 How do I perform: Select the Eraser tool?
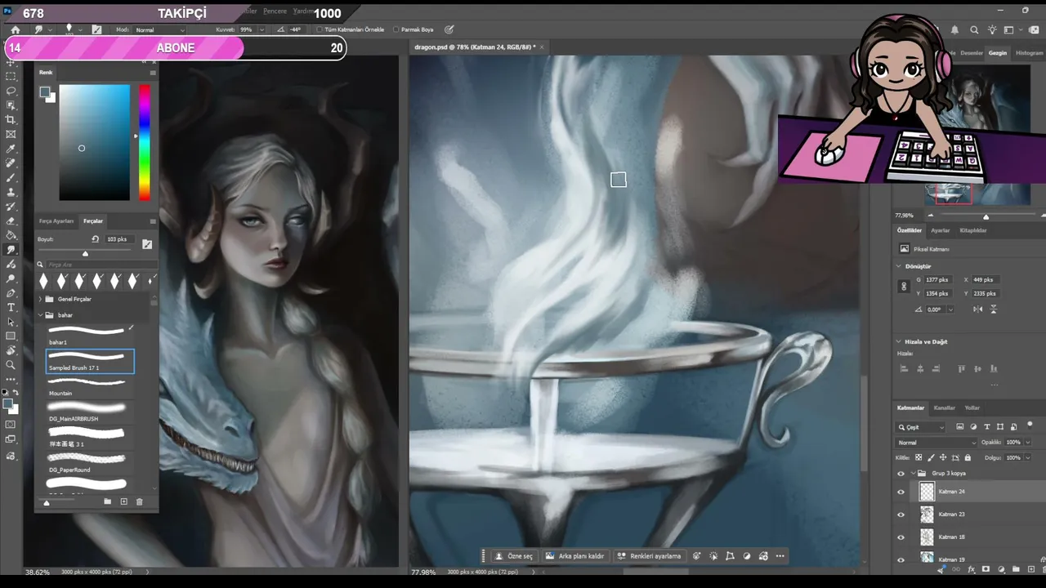[11, 221]
